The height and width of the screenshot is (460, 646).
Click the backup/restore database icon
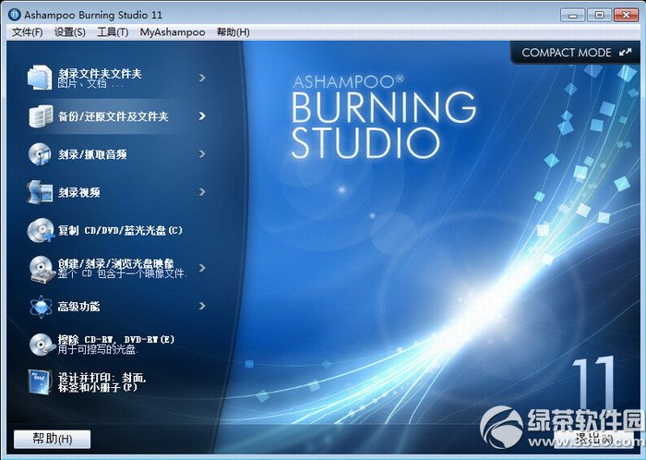coord(41,116)
